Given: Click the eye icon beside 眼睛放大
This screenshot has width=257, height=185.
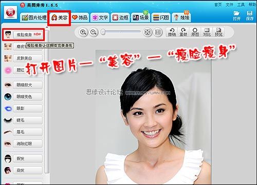Looking at the screenshot, I should coord(8,85).
